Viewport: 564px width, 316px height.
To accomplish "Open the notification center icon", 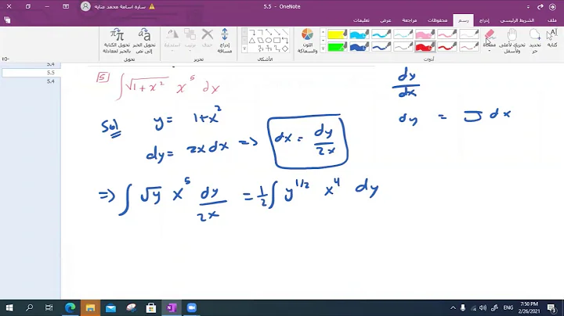I will [x=551, y=307].
